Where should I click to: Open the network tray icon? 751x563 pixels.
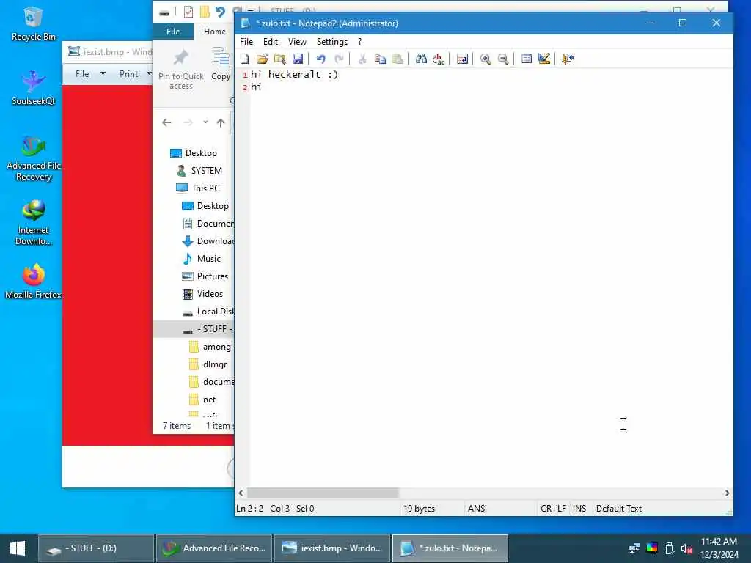[634, 548]
